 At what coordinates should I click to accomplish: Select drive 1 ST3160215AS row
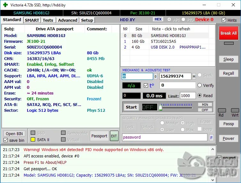pyautogui.click(x=165, y=42)
